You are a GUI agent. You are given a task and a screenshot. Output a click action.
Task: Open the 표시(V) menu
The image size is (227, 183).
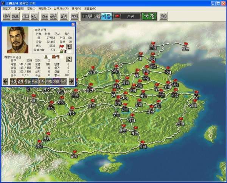[76, 9]
